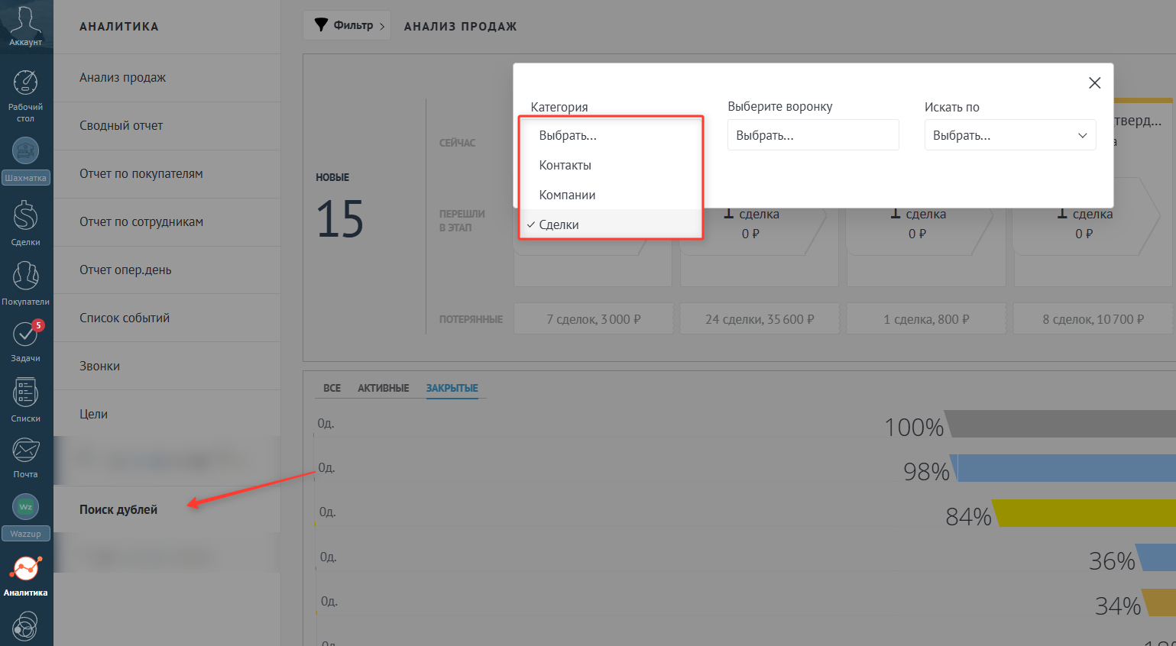Image resolution: width=1176 pixels, height=646 pixels.
Task: Click the 7 сделок, 3 000 ₽ lost cell
Action: (594, 319)
